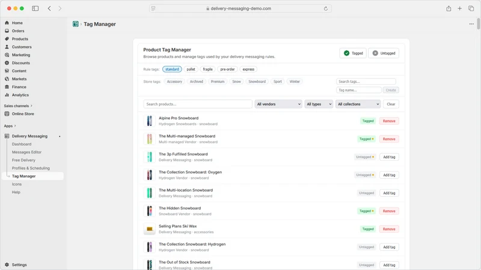Screen dimensions: 481x270
Task: Click the Selling Plans Ski Wax thumbnail
Action: [x=149, y=229]
